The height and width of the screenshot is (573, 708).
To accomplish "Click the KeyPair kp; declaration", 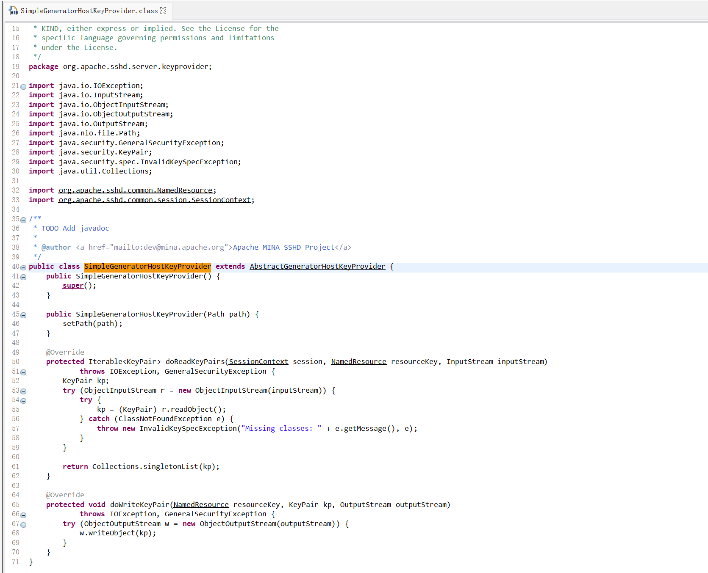I will coord(86,380).
